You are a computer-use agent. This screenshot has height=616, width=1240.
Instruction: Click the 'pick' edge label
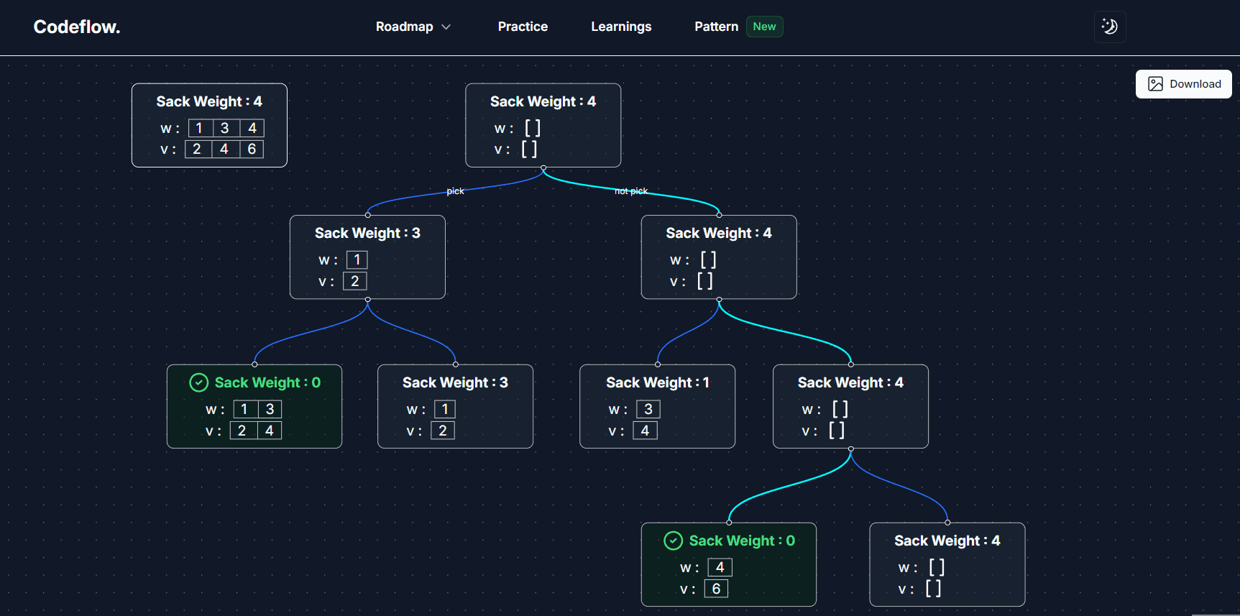(455, 190)
